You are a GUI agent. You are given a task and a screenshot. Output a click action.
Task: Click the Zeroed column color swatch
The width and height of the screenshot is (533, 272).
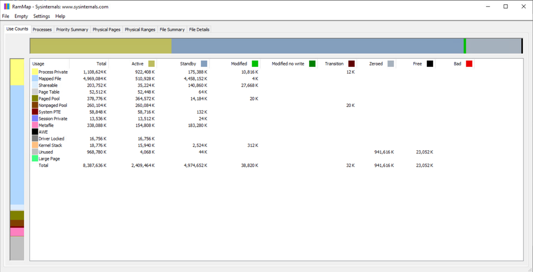tap(391, 64)
